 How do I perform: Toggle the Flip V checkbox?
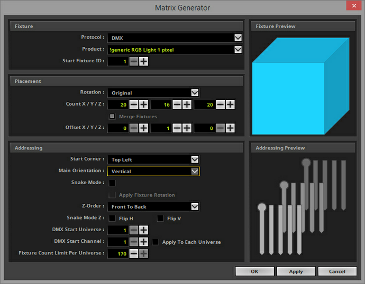click(160, 219)
